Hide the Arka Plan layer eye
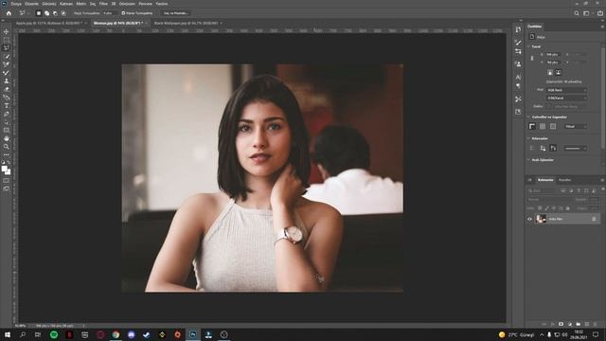Screen dimensions: 606x341 pyautogui.click(x=530, y=219)
